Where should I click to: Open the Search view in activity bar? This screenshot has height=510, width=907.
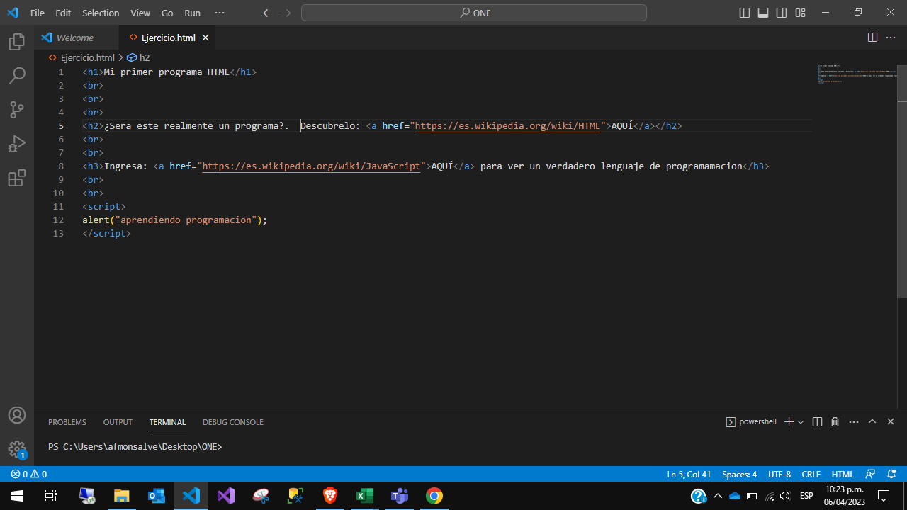click(17, 76)
